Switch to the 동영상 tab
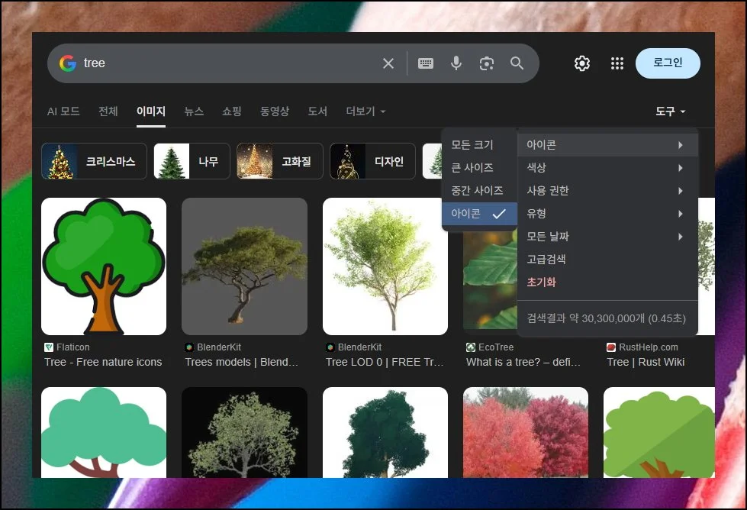Image resolution: width=747 pixels, height=510 pixels. [x=275, y=111]
